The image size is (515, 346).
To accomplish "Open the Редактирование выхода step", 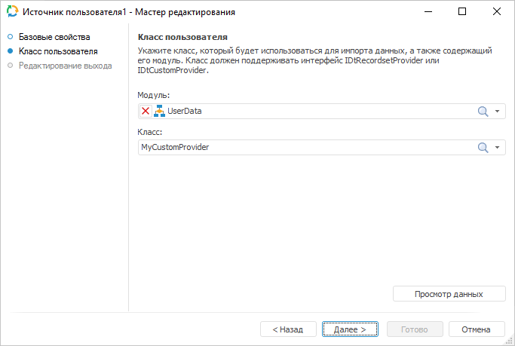I will [65, 66].
